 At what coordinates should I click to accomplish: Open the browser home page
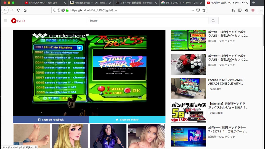click(25, 10)
